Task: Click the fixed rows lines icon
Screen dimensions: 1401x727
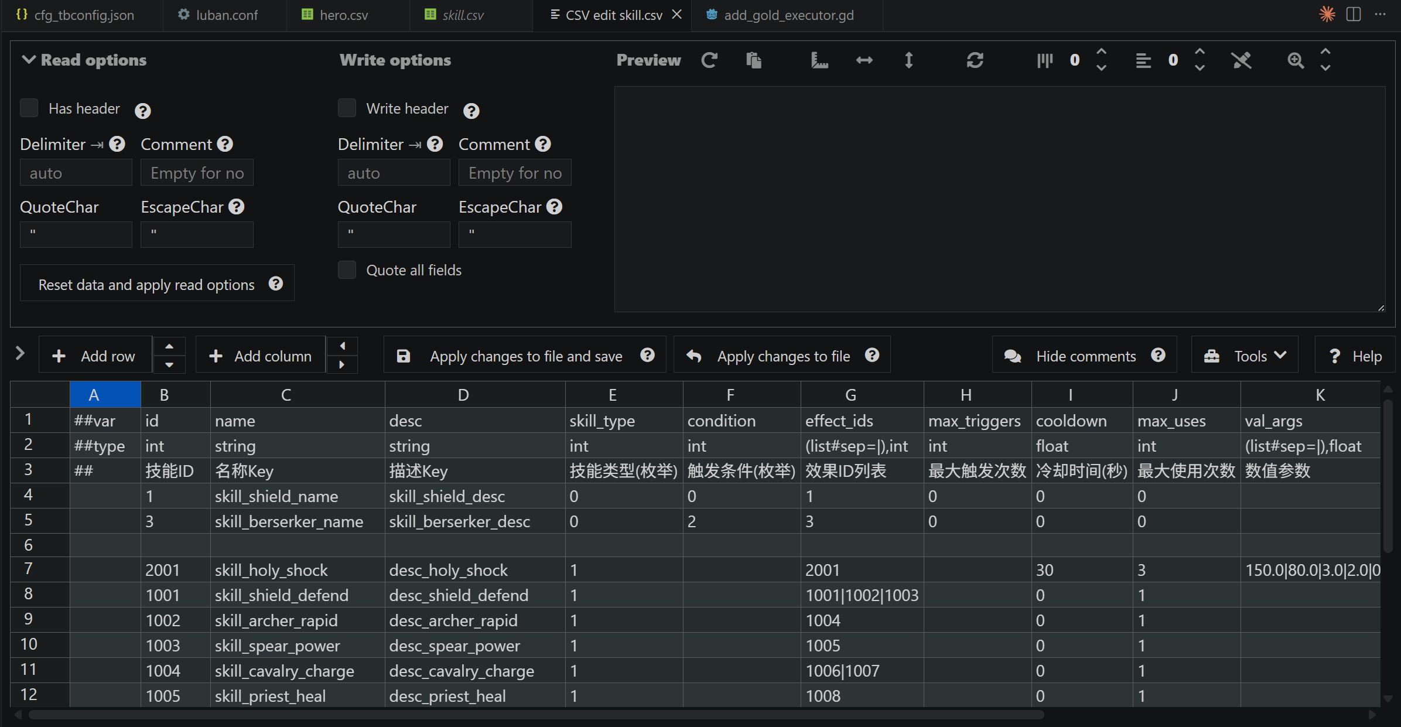Action: (1143, 60)
